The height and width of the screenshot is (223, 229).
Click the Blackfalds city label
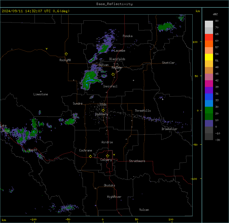(117, 59)
